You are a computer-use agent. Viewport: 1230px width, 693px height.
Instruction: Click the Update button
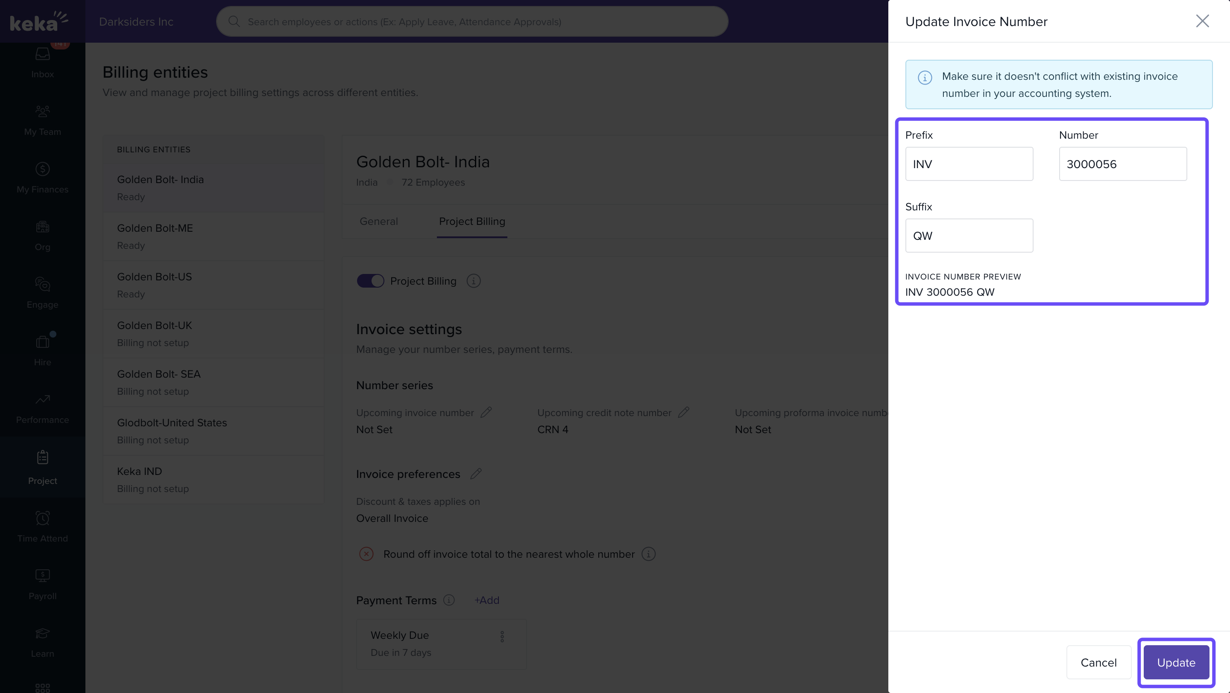click(1176, 662)
